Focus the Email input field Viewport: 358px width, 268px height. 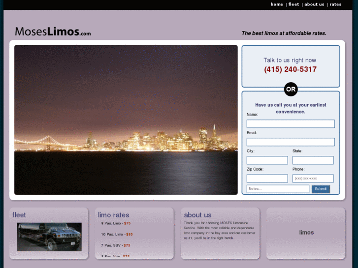point(291,142)
